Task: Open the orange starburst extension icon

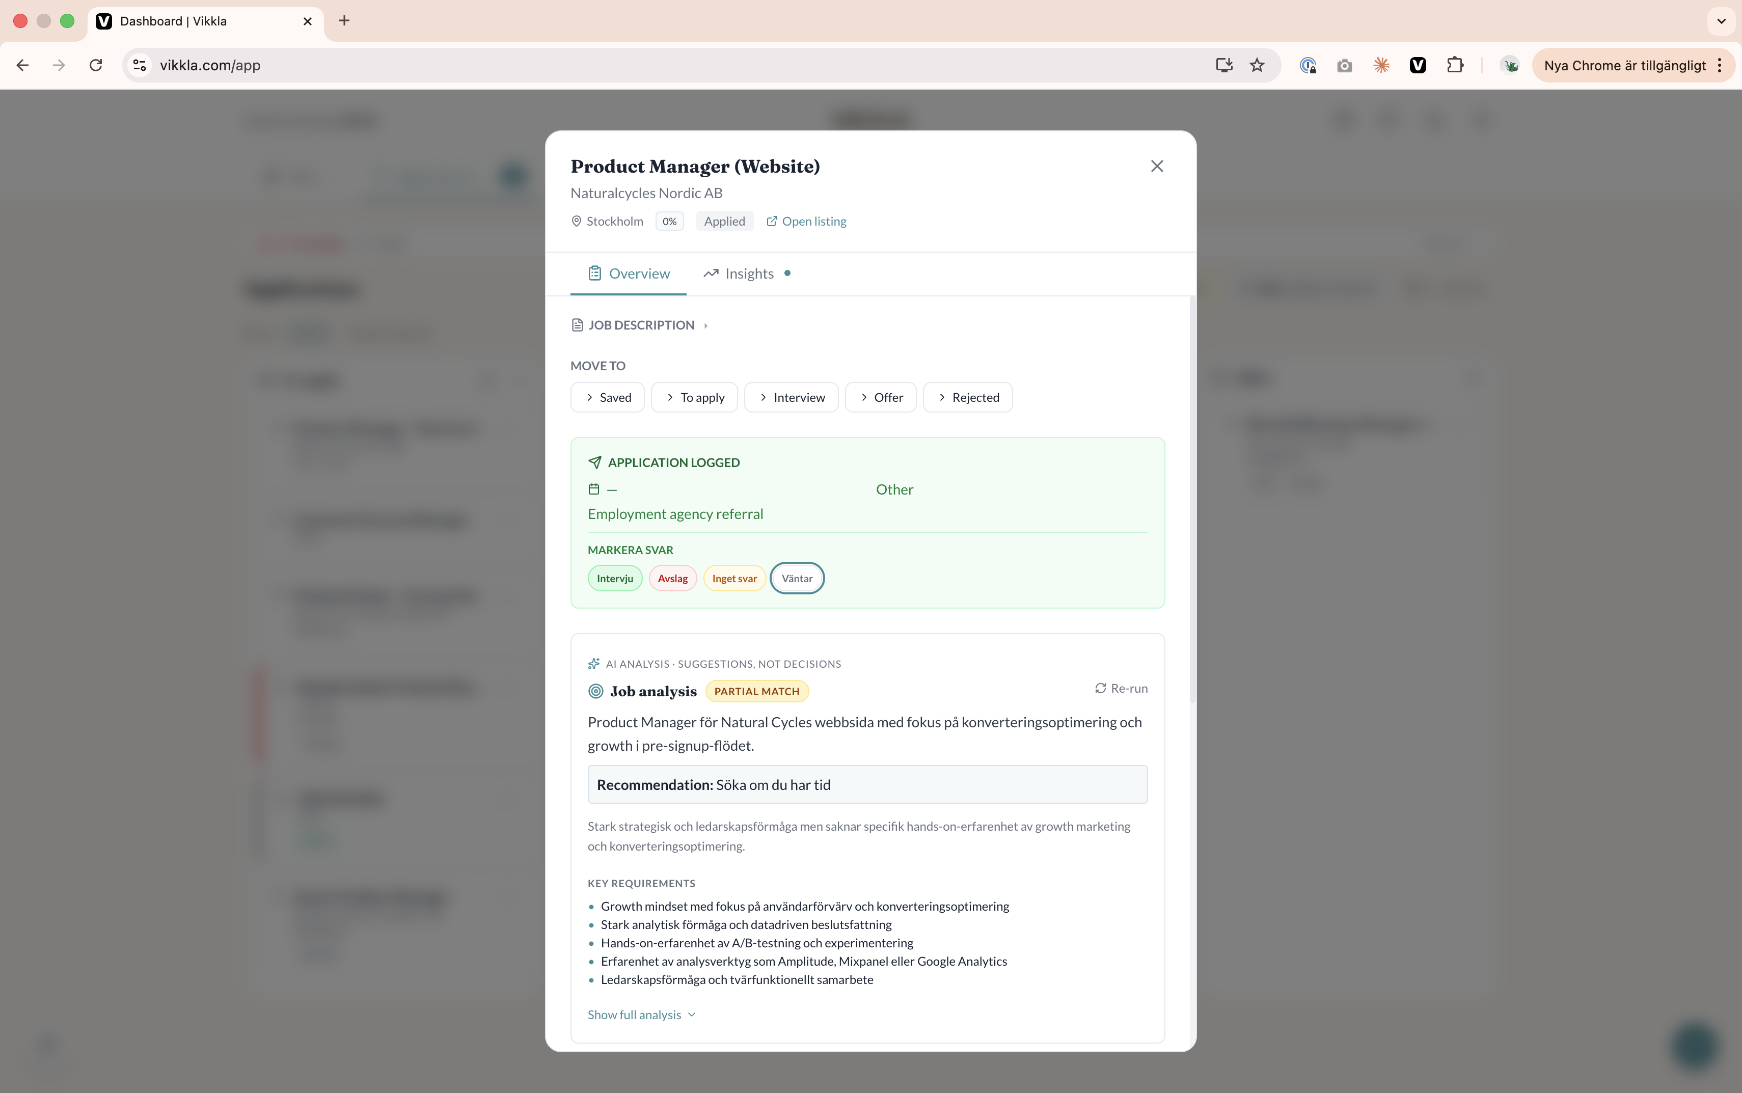Action: (1381, 65)
